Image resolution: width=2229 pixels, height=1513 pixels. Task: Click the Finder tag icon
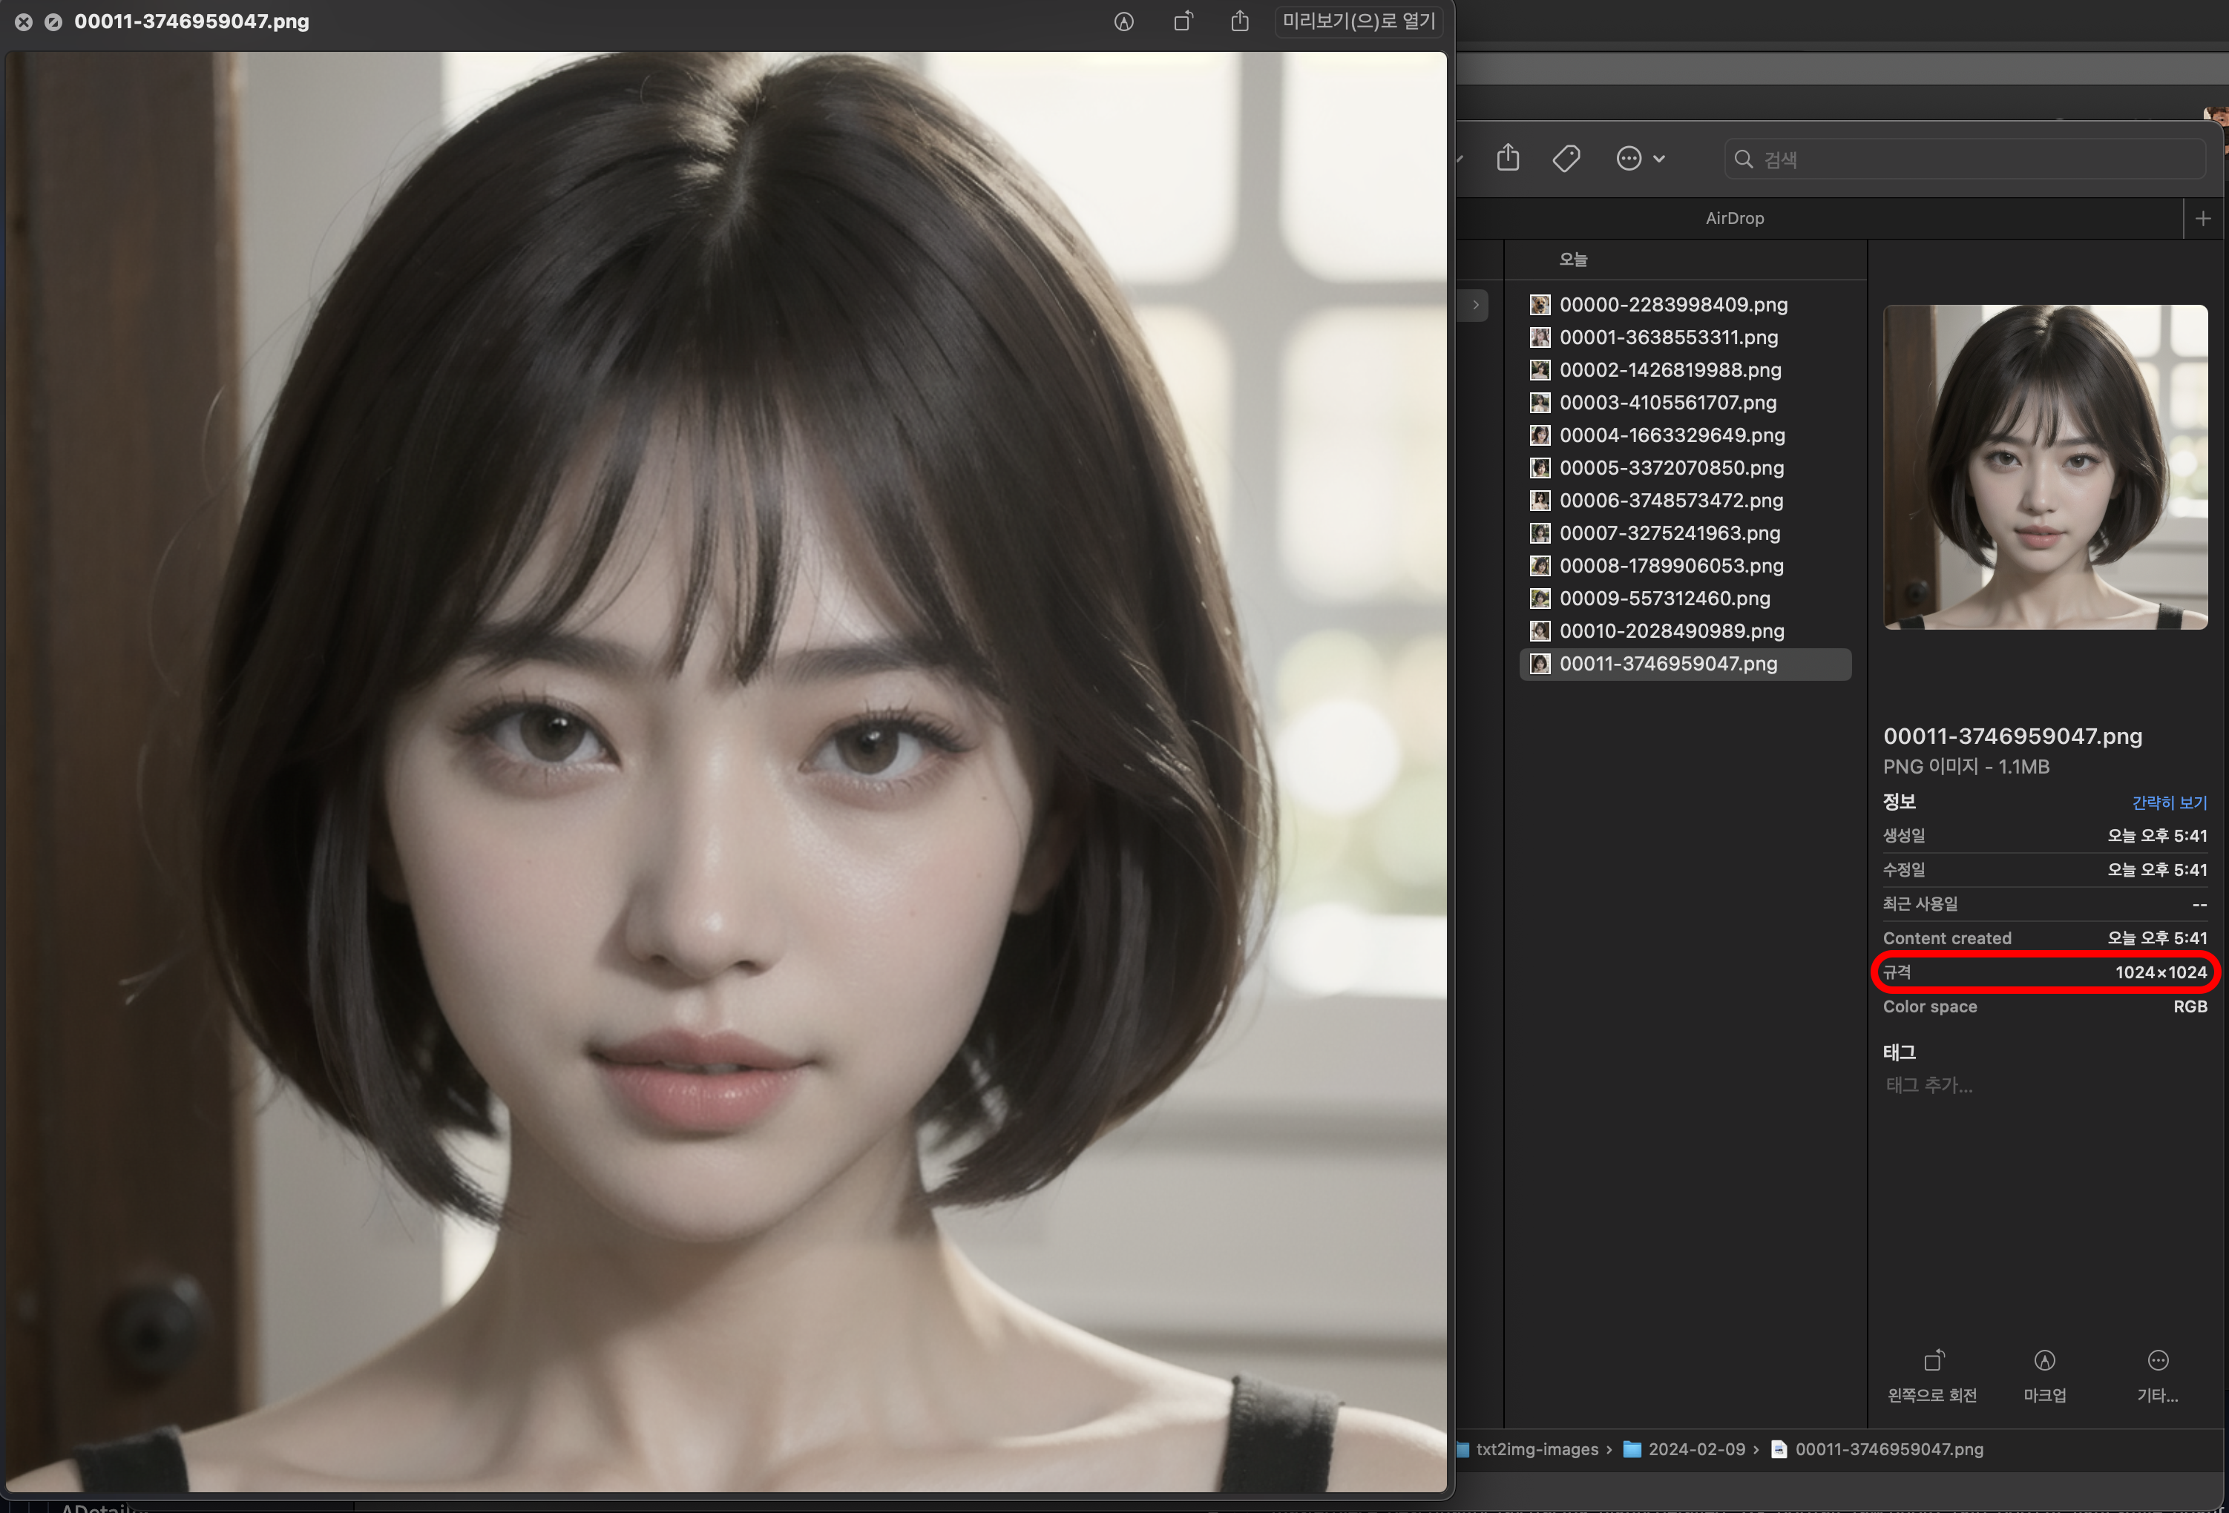(x=1566, y=158)
